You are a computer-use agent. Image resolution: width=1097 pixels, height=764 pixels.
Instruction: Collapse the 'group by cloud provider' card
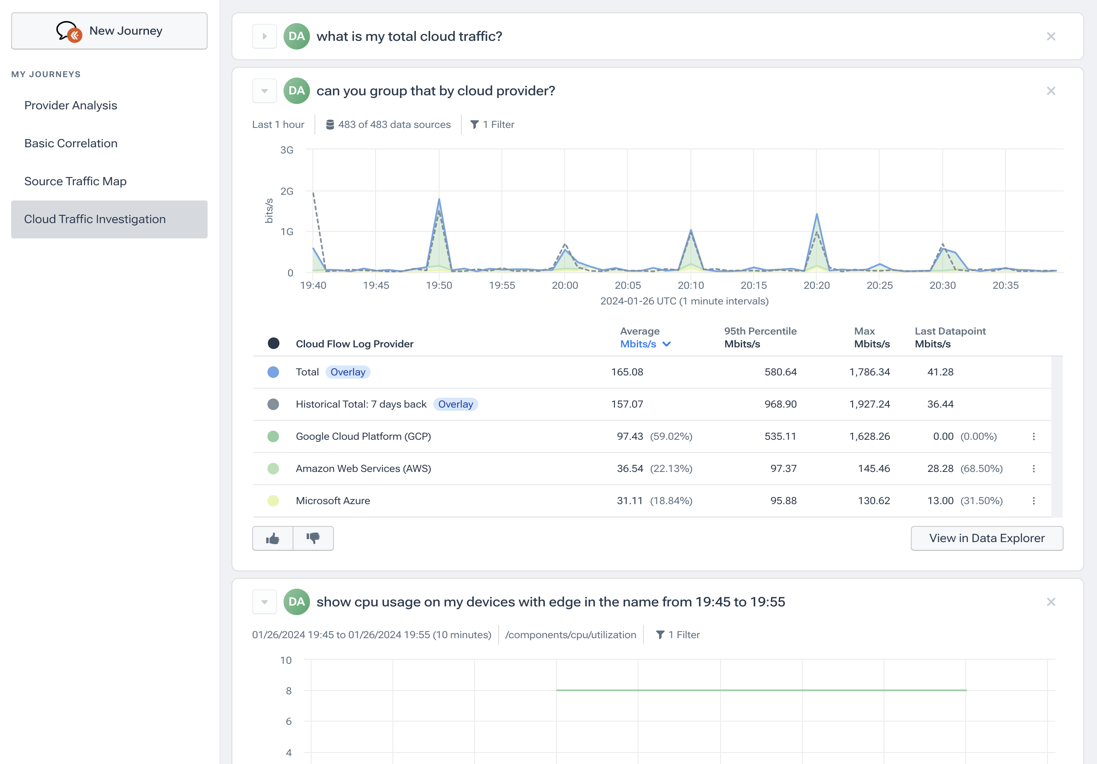pos(264,91)
